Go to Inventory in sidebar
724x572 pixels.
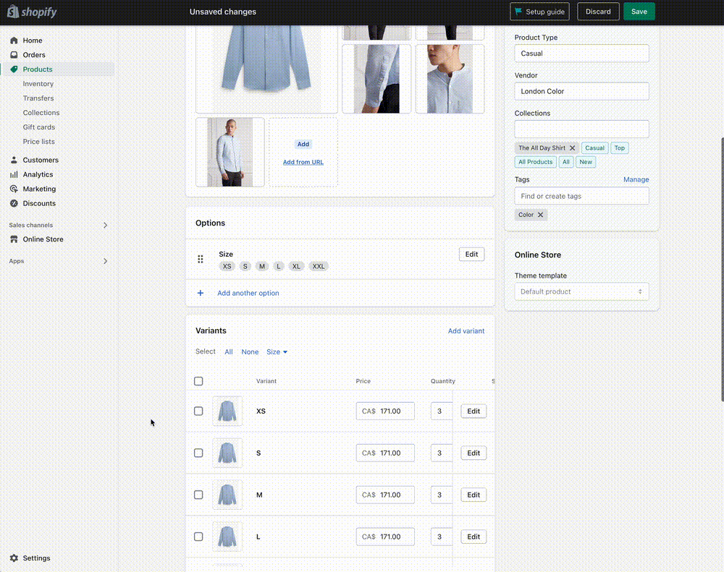coord(38,83)
